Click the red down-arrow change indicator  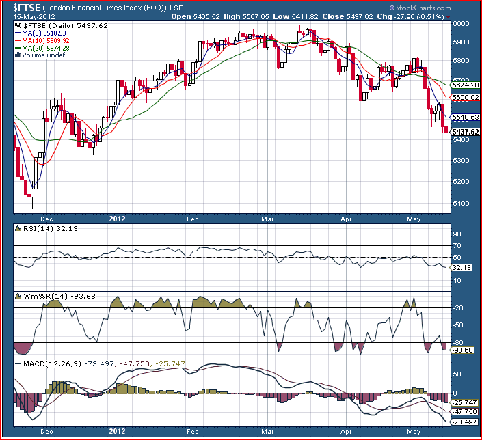point(448,17)
